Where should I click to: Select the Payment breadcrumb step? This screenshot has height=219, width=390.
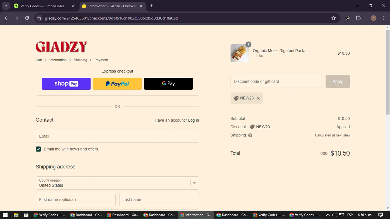click(x=101, y=60)
